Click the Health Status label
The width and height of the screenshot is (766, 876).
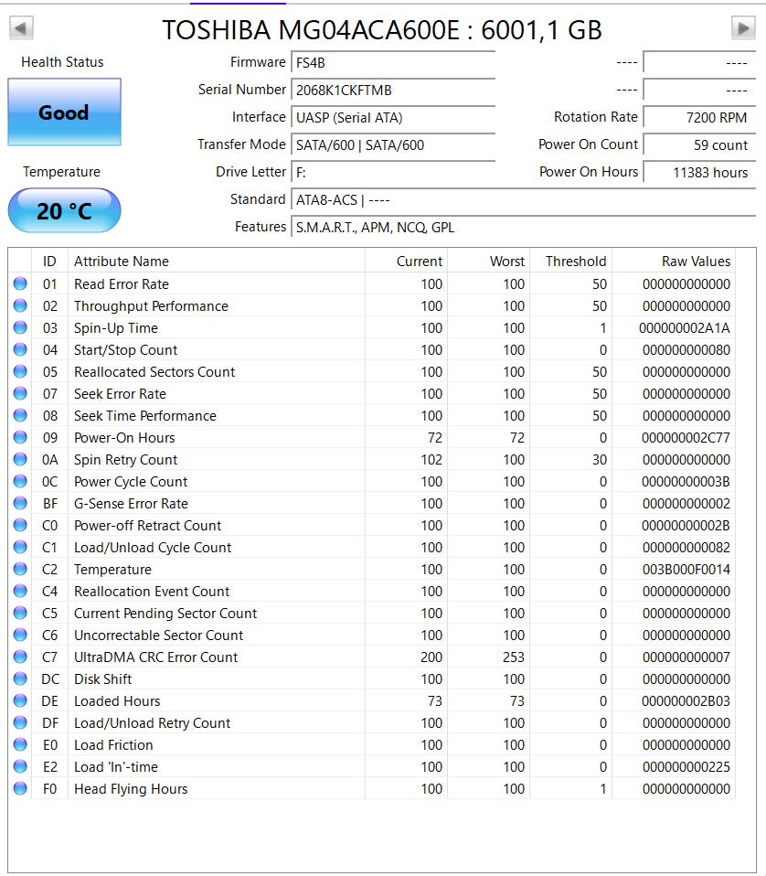pyautogui.click(x=62, y=62)
